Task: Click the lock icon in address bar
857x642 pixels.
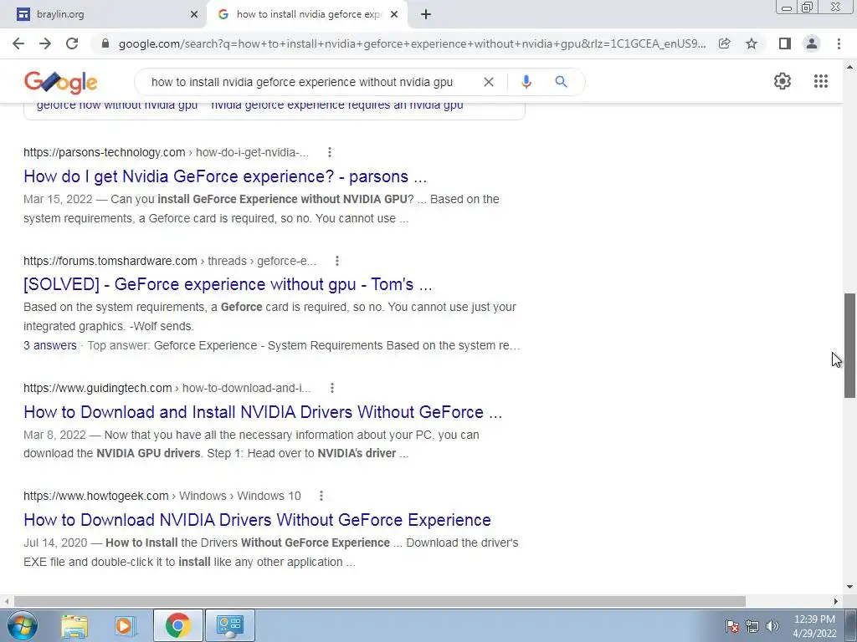Action: click(x=105, y=43)
